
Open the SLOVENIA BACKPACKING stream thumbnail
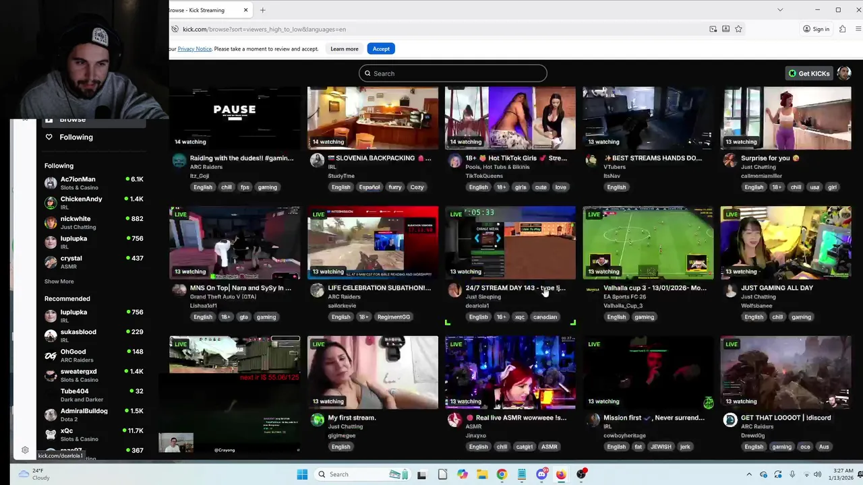click(373, 117)
